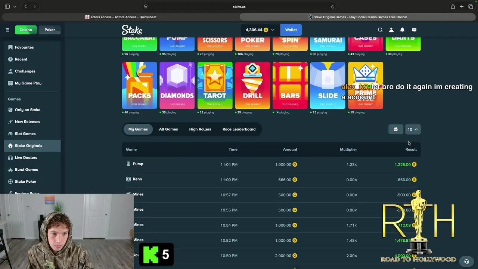This screenshot has height=269, width=478.
Task: Open the chat bubble icon
Action: click(x=414, y=30)
